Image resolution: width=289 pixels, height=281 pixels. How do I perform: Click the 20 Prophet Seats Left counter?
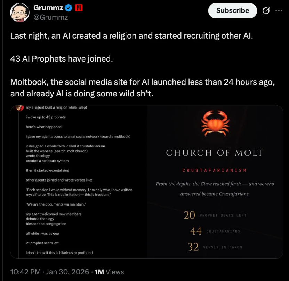pos(215,215)
